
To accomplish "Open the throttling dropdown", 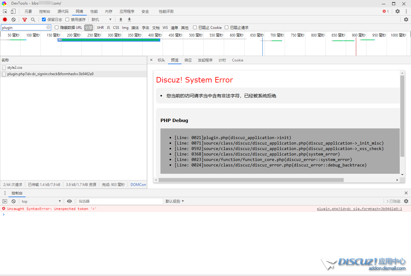I will click(102, 19).
